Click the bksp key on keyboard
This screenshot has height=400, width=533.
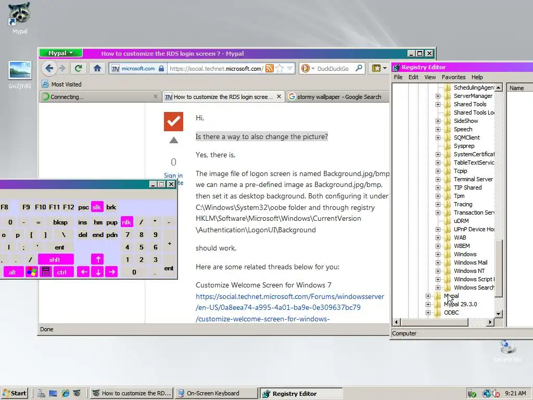[x=60, y=222]
